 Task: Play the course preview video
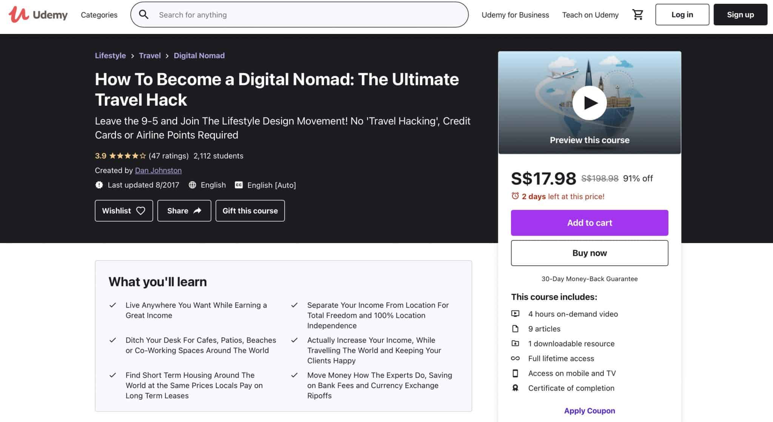pyautogui.click(x=590, y=103)
